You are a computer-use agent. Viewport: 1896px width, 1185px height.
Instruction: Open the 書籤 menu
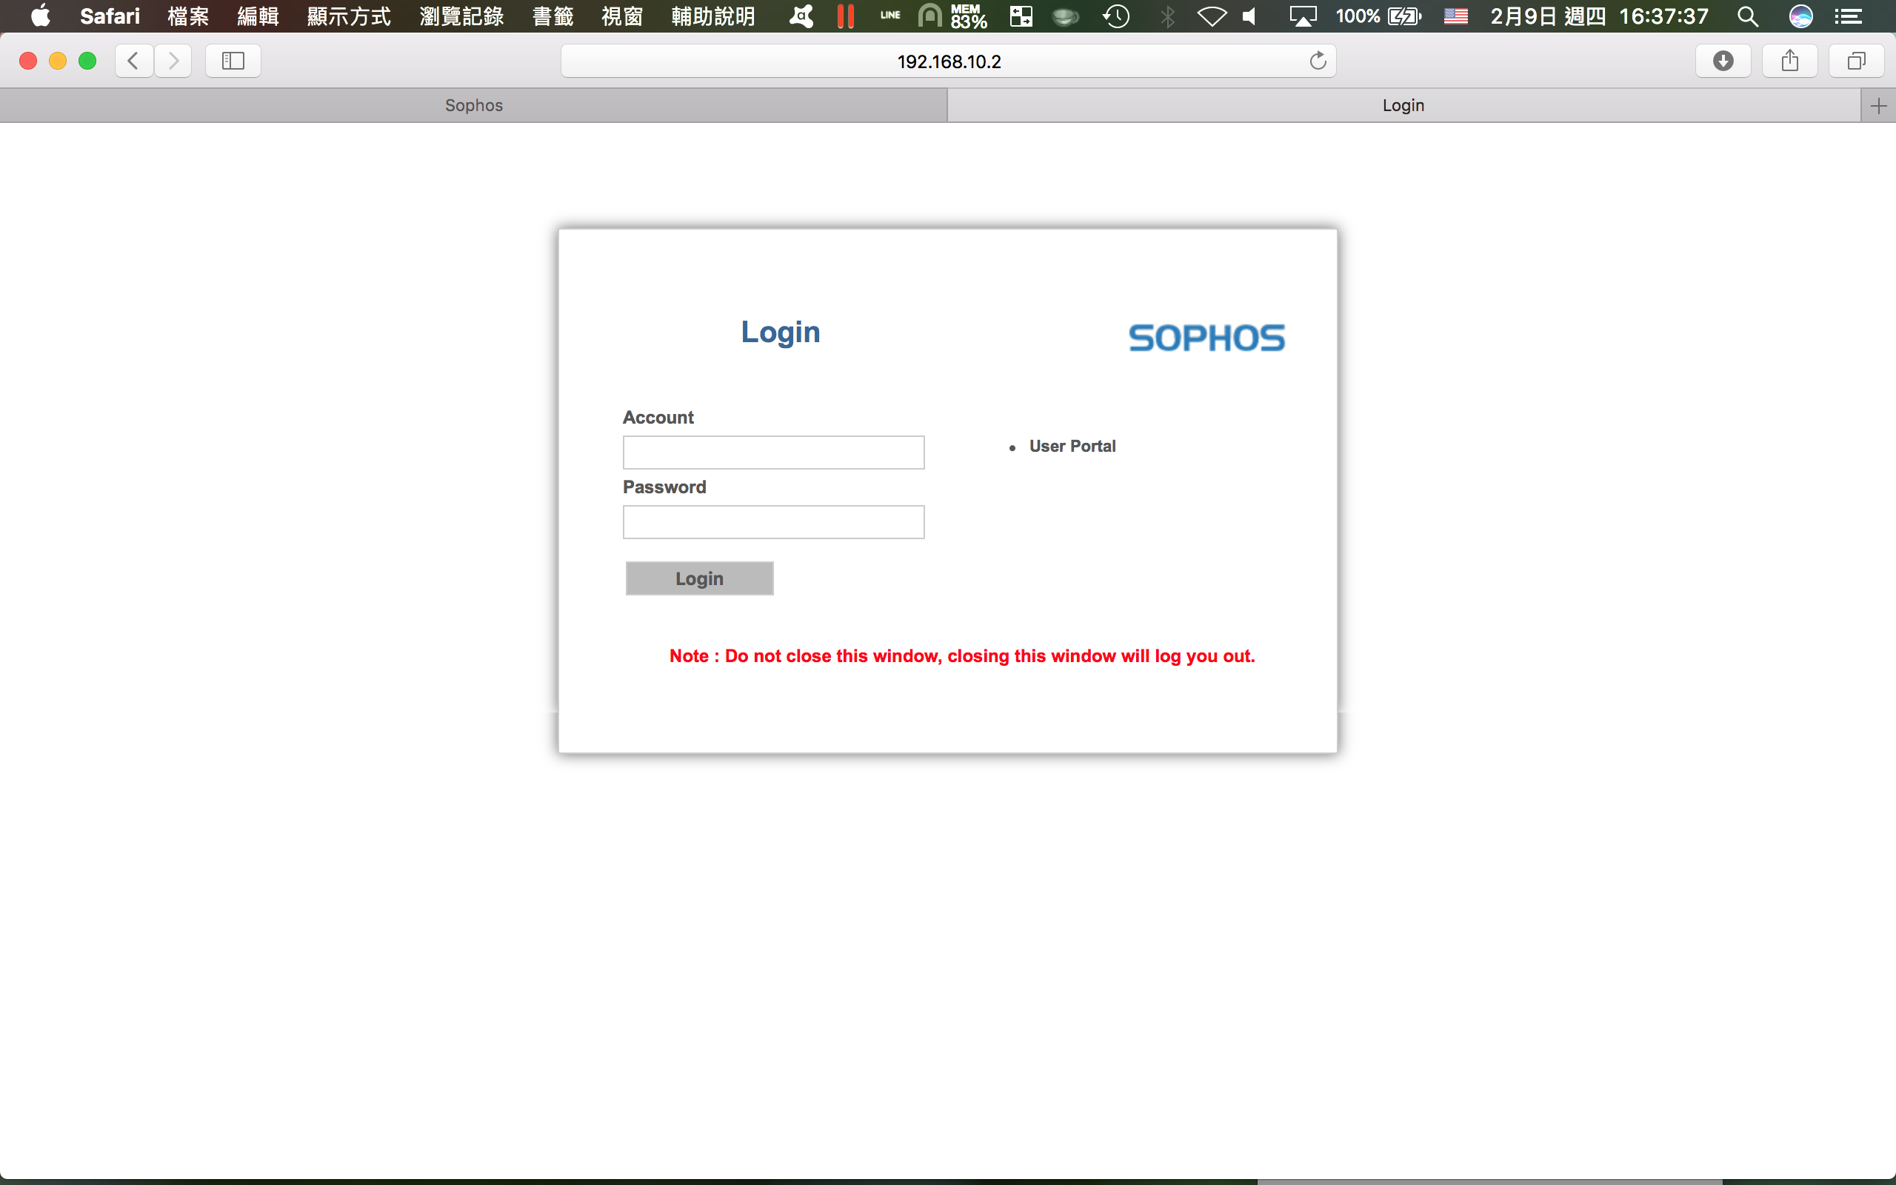(x=553, y=16)
